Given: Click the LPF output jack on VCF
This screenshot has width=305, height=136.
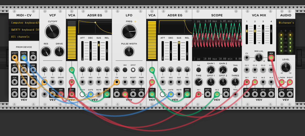Looking at the screenshot, I should pos(53,94).
